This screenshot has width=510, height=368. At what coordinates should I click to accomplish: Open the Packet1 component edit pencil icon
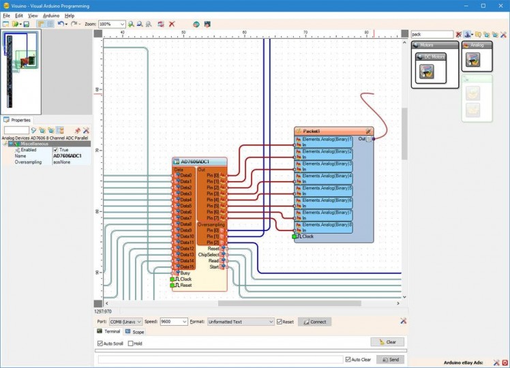click(368, 131)
